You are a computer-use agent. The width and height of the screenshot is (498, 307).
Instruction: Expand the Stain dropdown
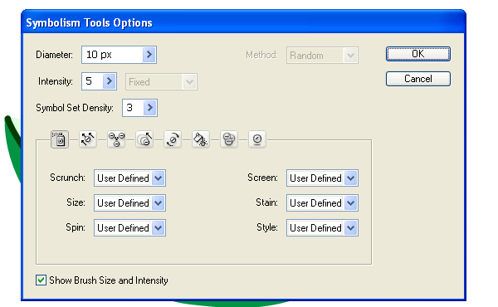350,202
